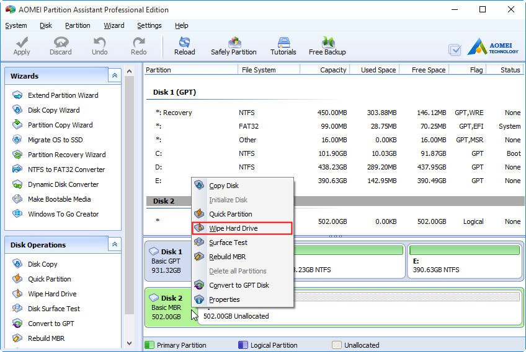Click Primary Partition green legend swatch
526x352 pixels.
pyautogui.click(x=149, y=345)
